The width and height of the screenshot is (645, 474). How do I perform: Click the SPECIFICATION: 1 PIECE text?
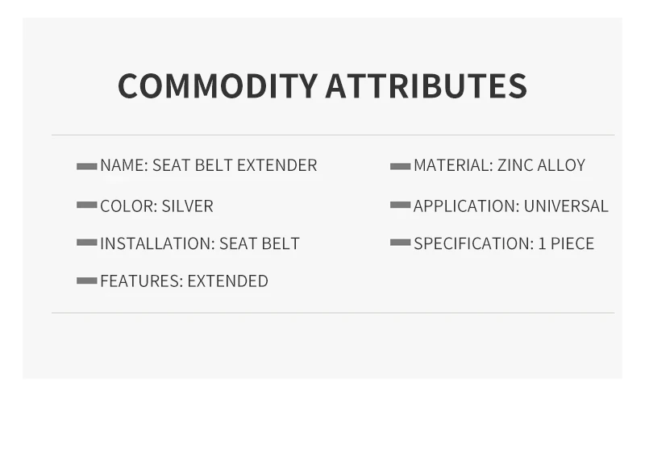click(x=504, y=243)
